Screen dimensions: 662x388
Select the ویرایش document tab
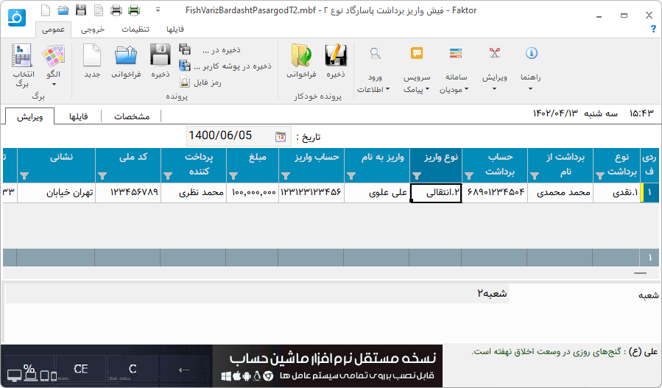(29, 116)
